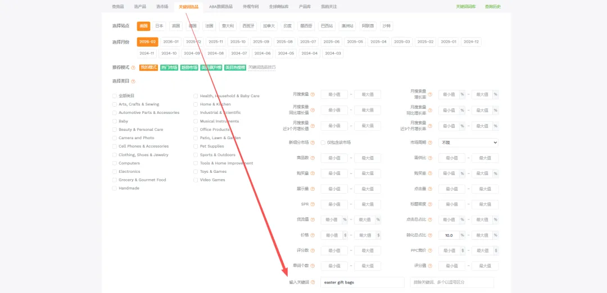
Task: Click the help icon beside 价格
Action: (x=312, y=235)
